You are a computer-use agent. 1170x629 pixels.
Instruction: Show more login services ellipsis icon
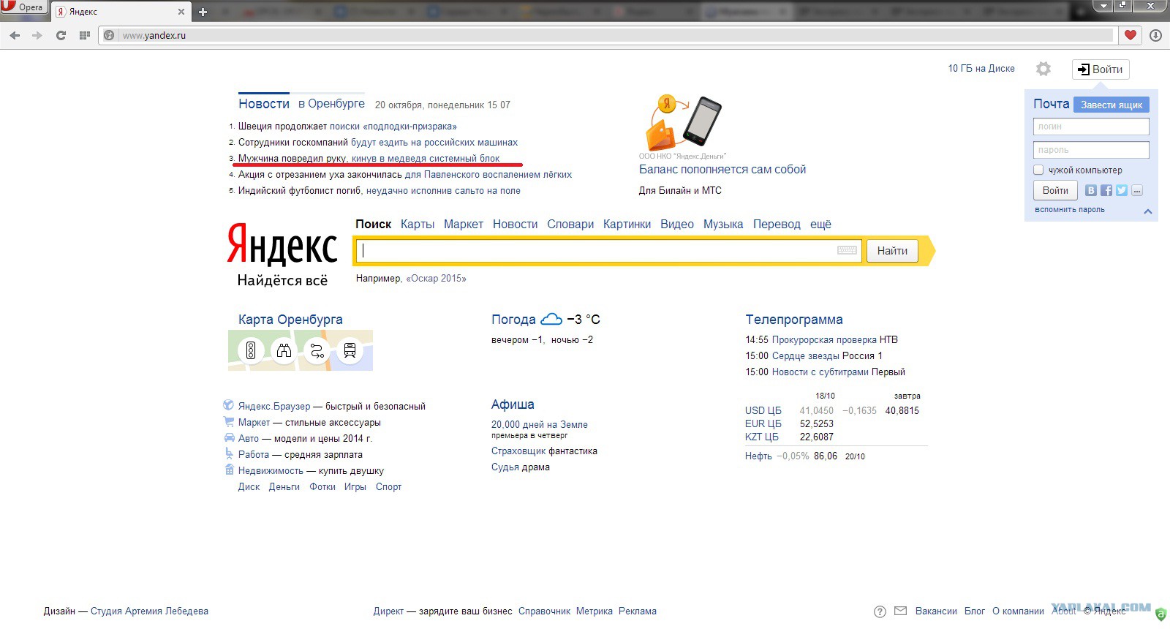(1137, 190)
